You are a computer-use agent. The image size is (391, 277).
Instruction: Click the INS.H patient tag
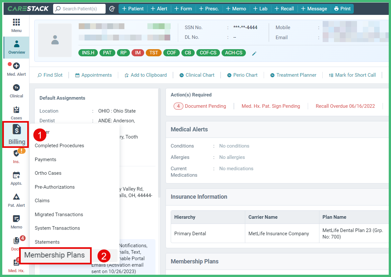click(88, 52)
